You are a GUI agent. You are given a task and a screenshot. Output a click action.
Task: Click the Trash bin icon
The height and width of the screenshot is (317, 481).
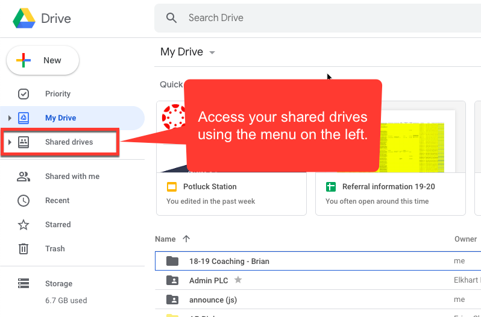tap(24, 249)
